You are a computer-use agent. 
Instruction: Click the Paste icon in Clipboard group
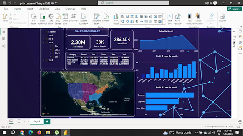5,16
